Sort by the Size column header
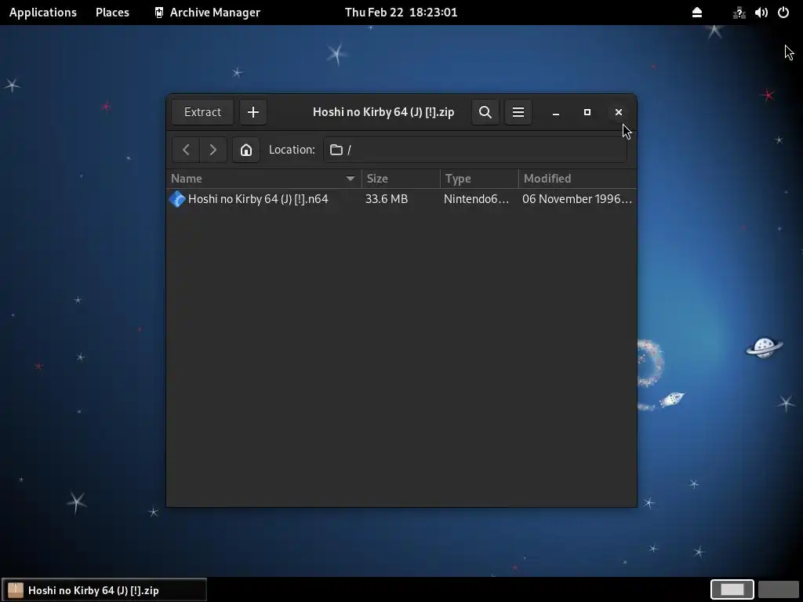This screenshot has height=602, width=803. pyautogui.click(x=401, y=179)
